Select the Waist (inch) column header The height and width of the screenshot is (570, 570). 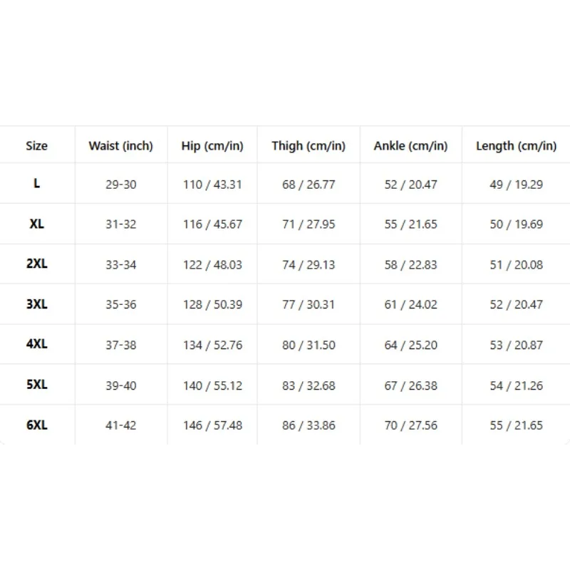pyautogui.click(x=120, y=146)
